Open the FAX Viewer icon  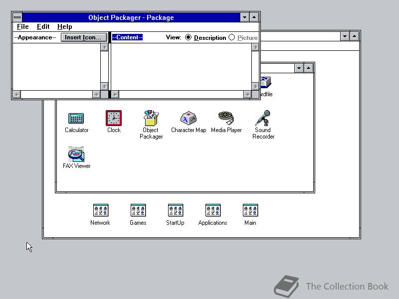coord(76,154)
